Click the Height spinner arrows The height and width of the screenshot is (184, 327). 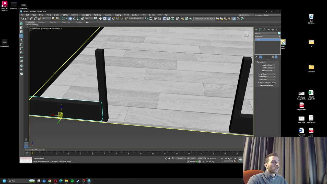pos(275,71)
